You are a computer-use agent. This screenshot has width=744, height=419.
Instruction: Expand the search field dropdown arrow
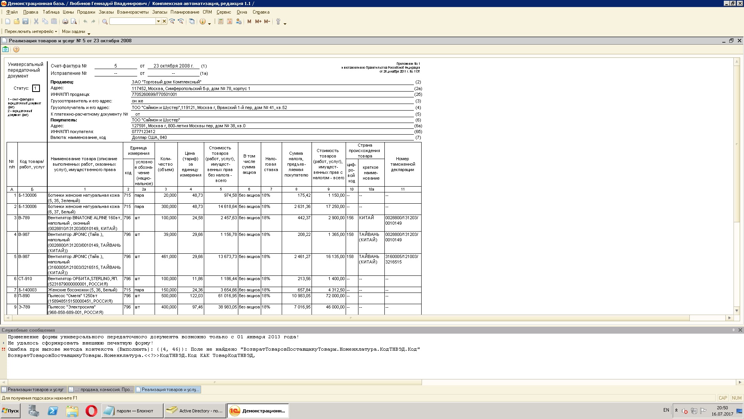(158, 21)
